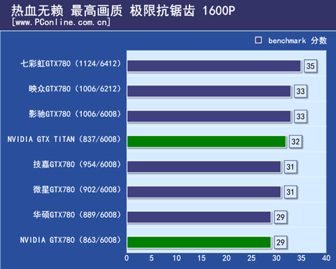Viewport: 336px width, 269px height.
Task: Click axis tick label 40
Action: (x=326, y=258)
